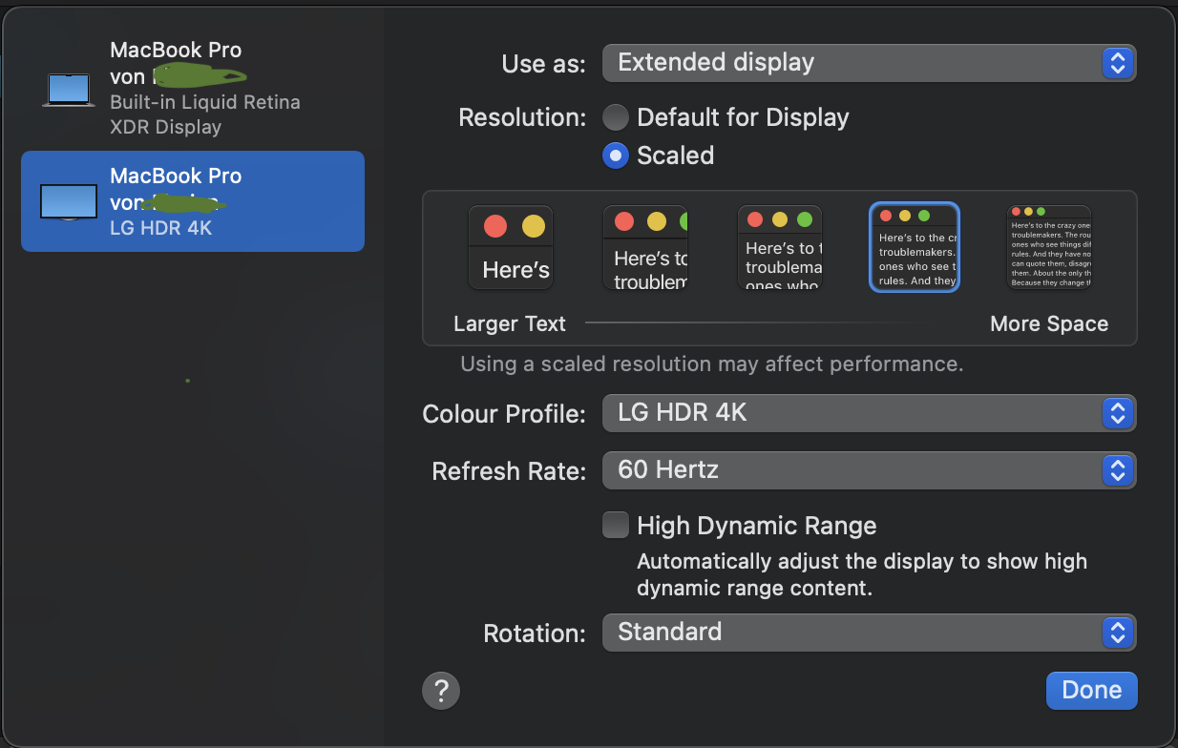Select Default for Display radio button

(616, 117)
